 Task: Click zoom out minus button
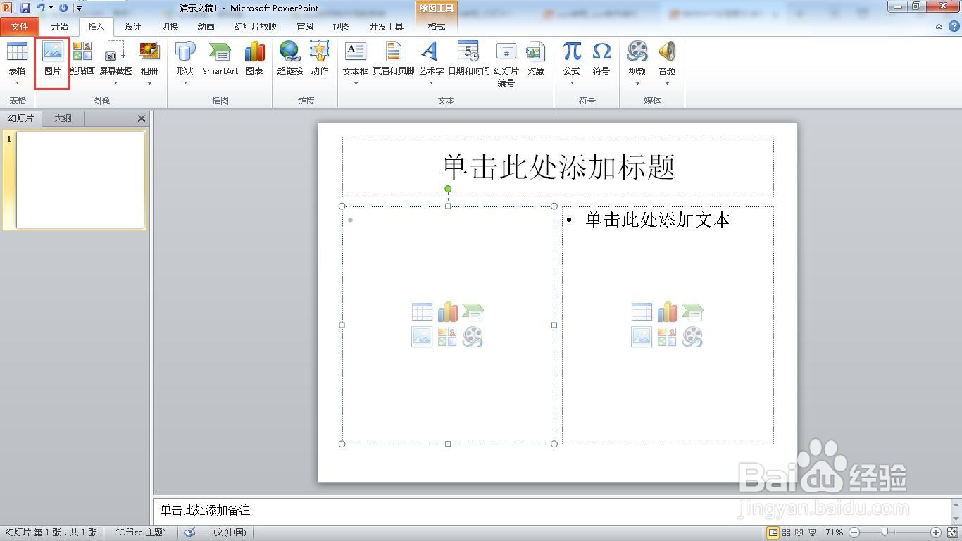854,533
